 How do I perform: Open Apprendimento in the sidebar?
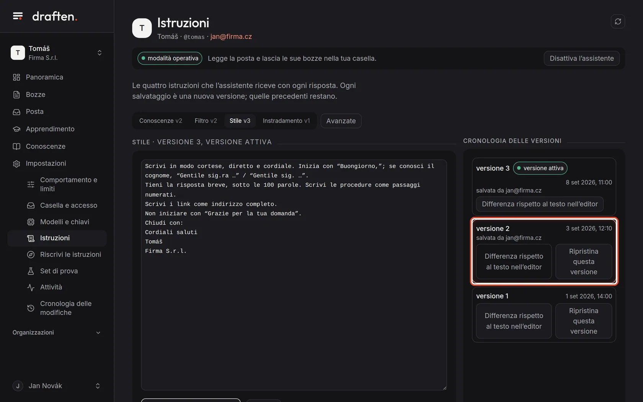click(x=57, y=129)
